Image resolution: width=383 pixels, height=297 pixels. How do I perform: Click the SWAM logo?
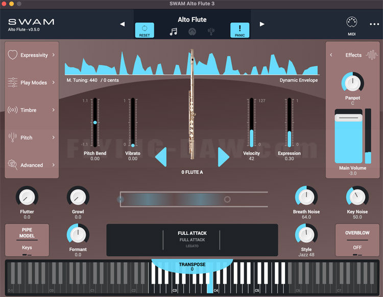(x=31, y=22)
